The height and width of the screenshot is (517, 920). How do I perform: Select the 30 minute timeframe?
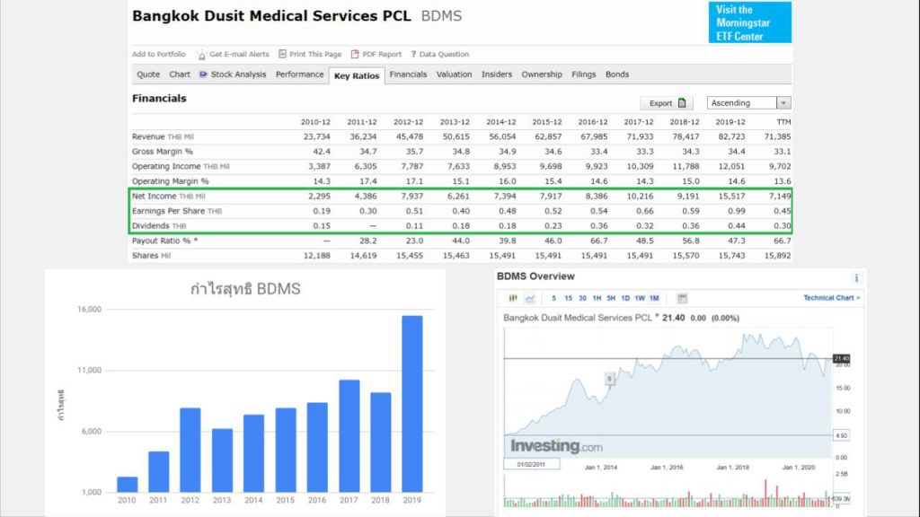[582, 298]
